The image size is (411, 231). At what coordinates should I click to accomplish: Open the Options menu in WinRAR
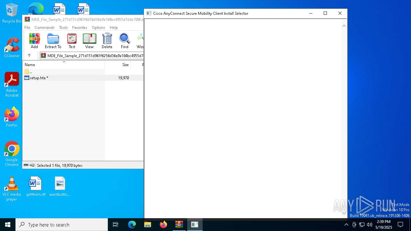click(99, 28)
